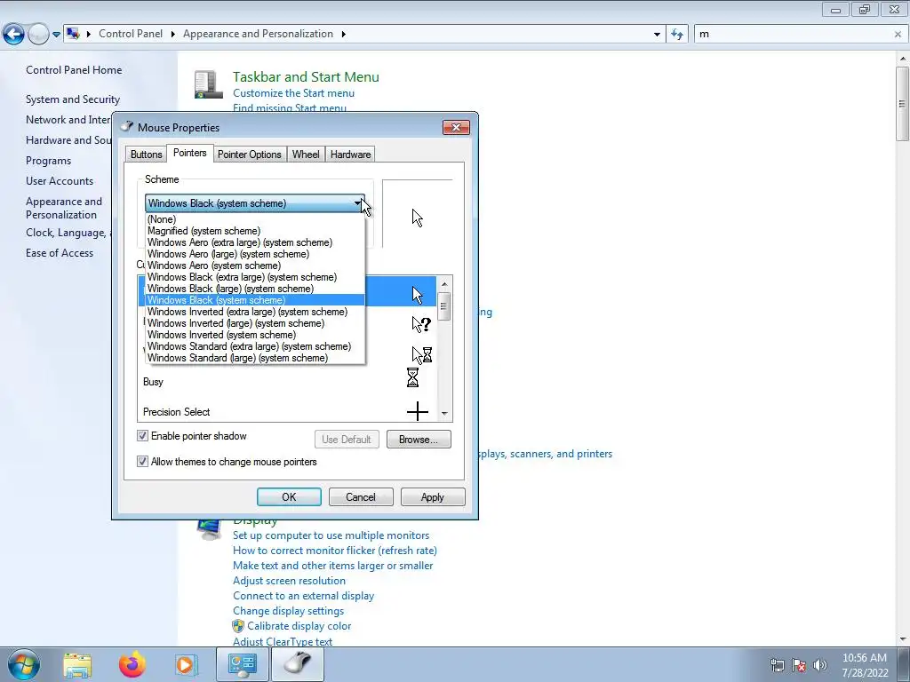
Task: Open Control Panel Home link
Action: pyautogui.click(x=74, y=70)
